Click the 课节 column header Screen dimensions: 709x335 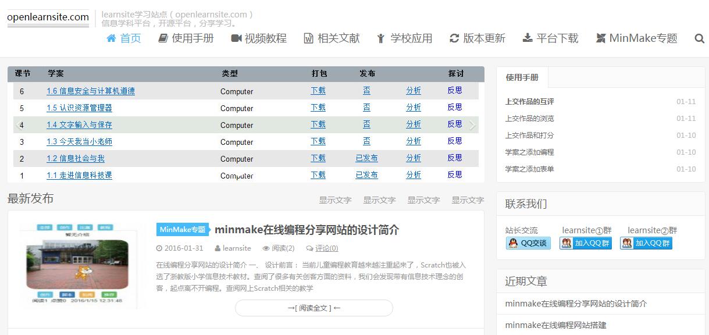[23, 74]
